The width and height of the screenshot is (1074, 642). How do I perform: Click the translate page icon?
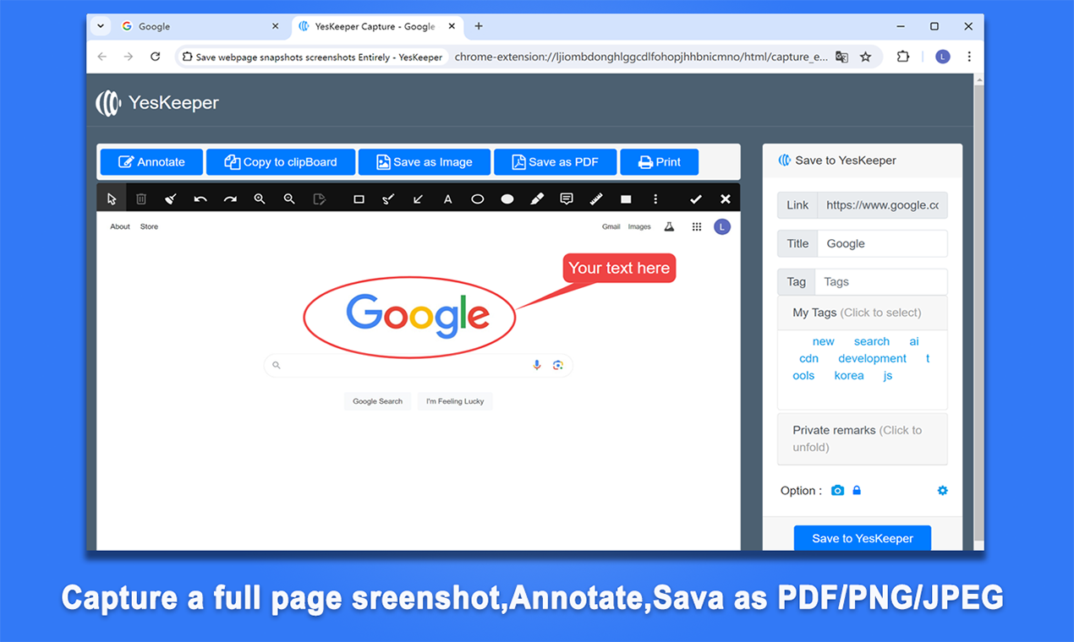(x=841, y=57)
